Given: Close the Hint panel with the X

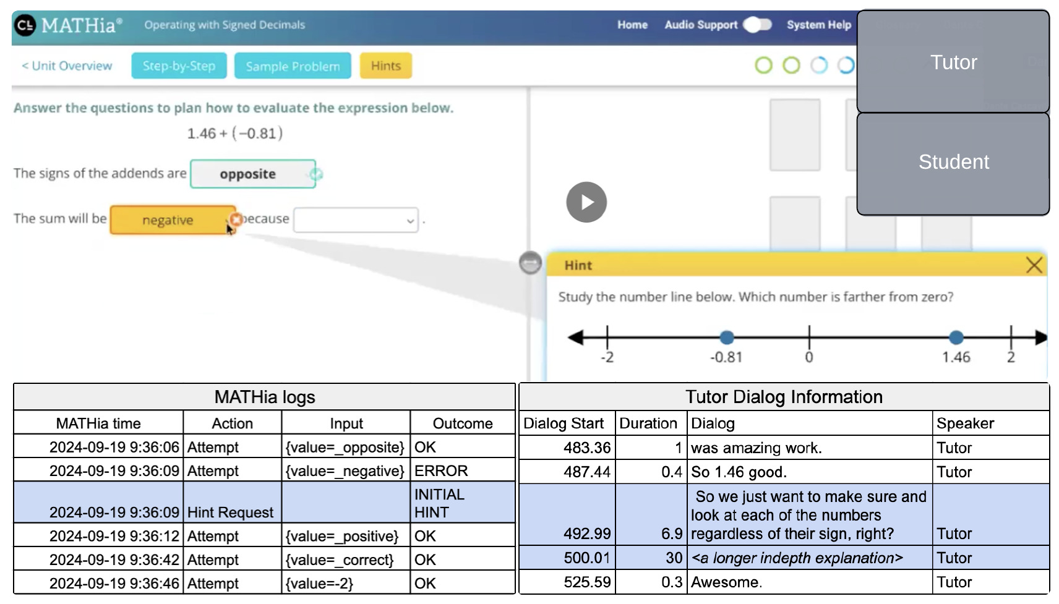Looking at the screenshot, I should pos(1034,265).
